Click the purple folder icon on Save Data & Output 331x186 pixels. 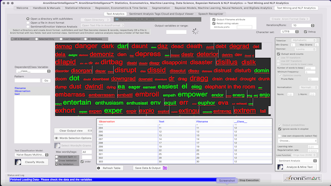165,168
